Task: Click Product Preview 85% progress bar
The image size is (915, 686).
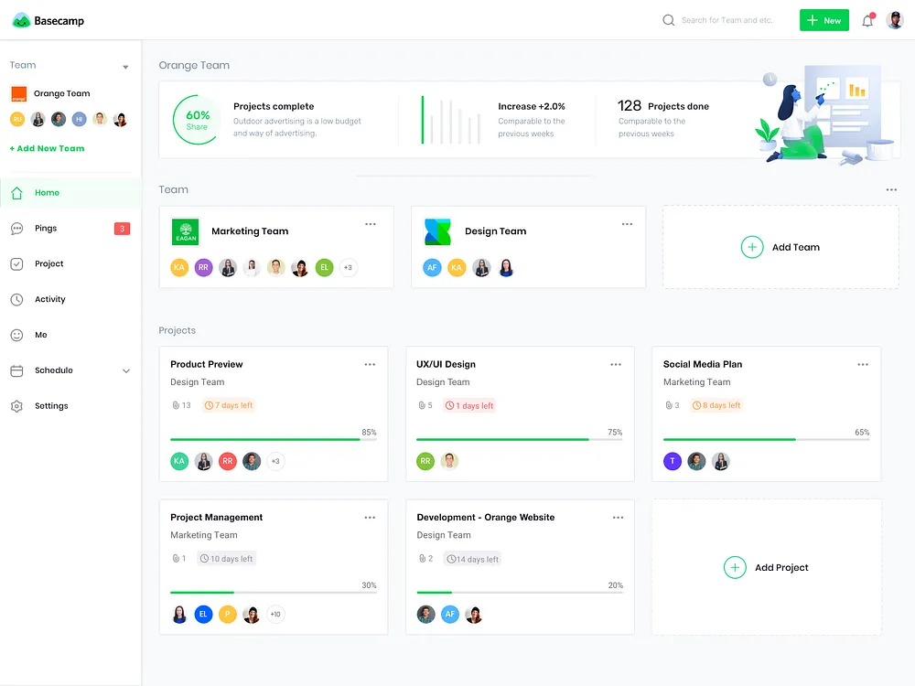Action: click(274, 439)
